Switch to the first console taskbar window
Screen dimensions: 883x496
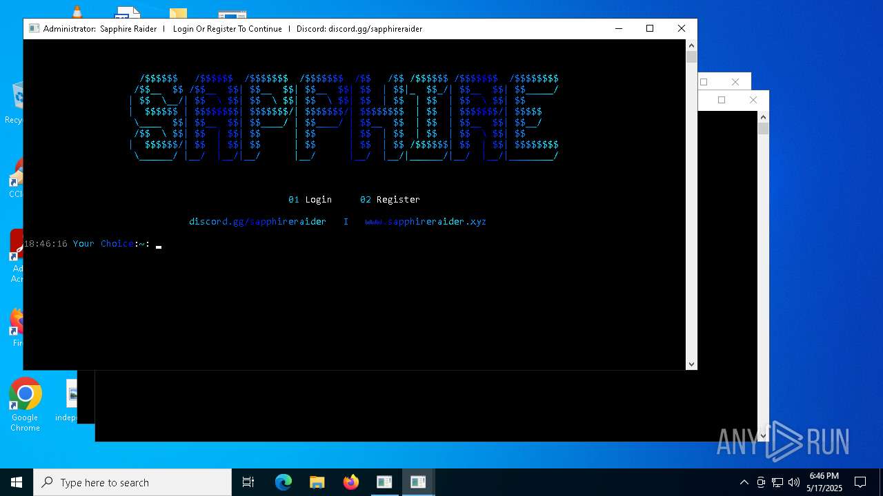384,482
